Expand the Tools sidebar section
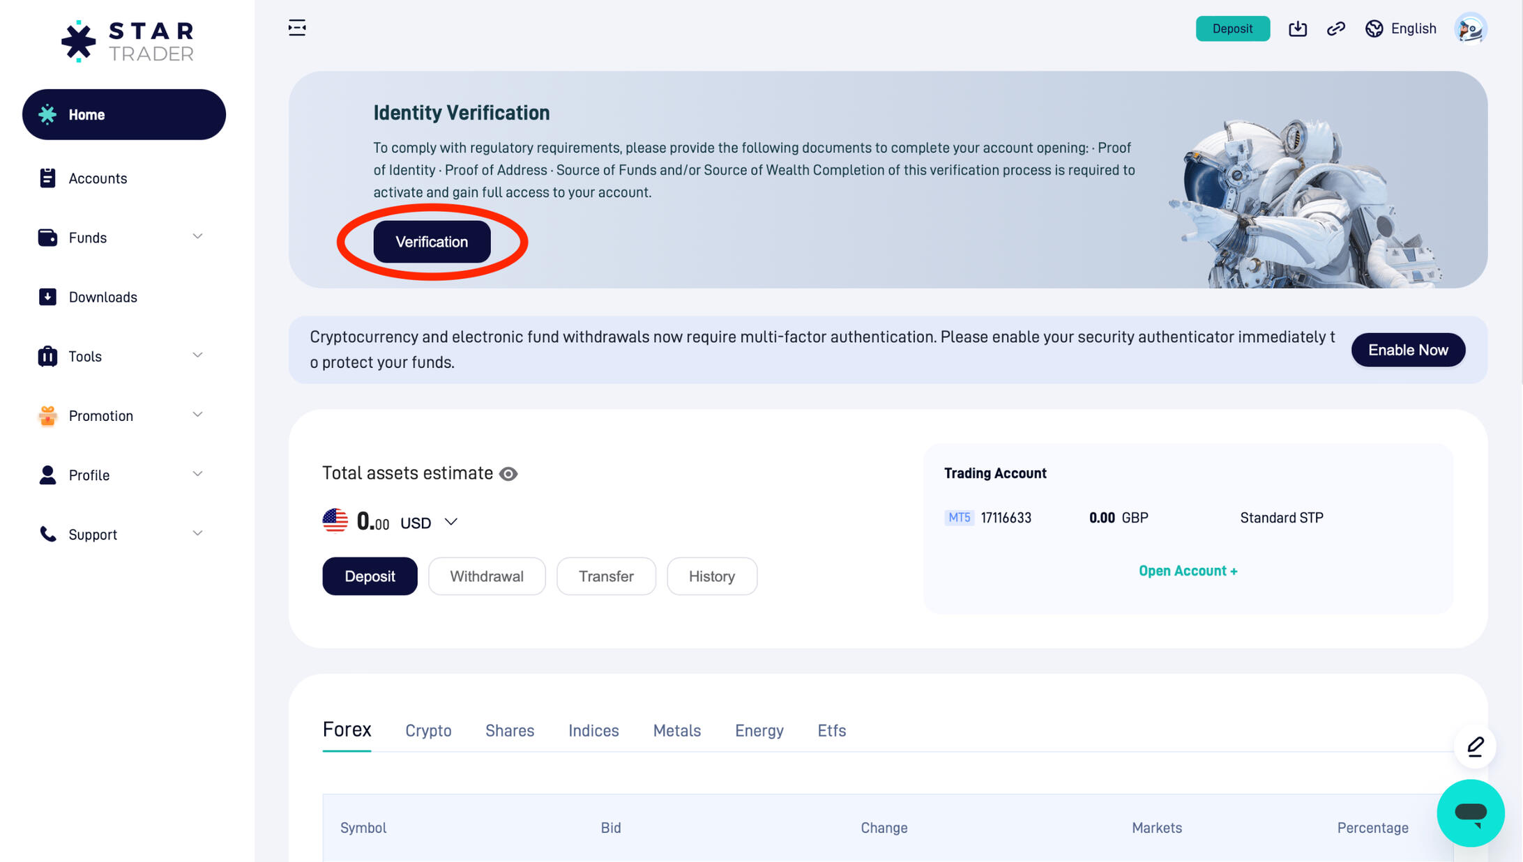Image resolution: width=1523 pixels, height=862 pixels. [x=120, y=356]
